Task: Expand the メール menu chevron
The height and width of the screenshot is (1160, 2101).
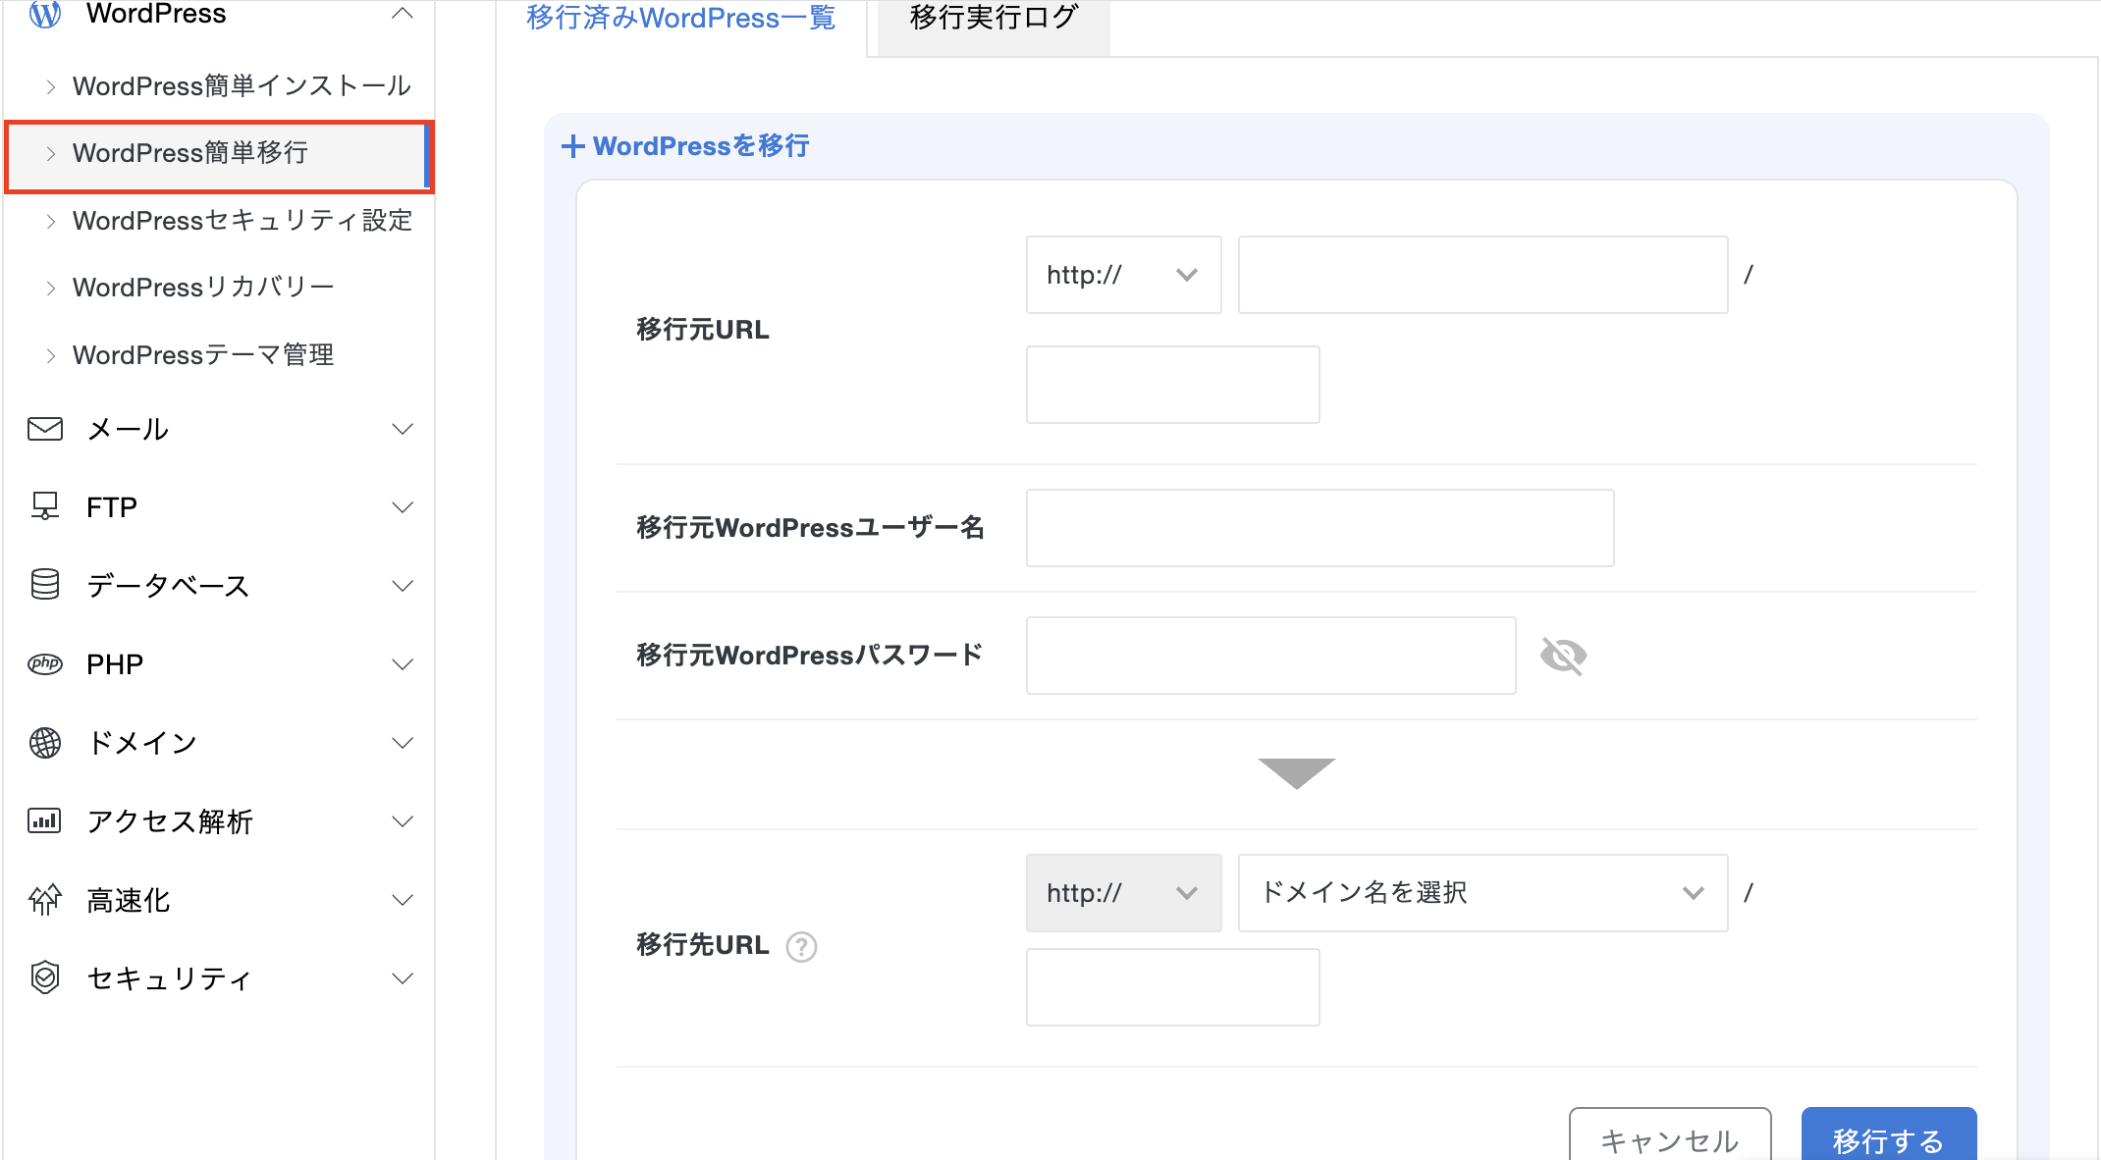Action: point(402,429)
